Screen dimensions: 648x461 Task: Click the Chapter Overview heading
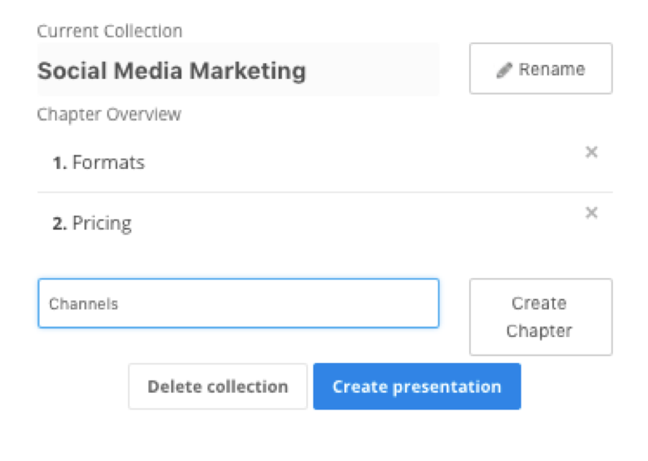tap(109, 114)
